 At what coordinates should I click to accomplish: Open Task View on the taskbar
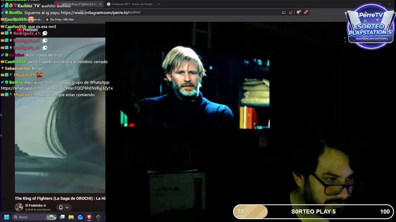62,217
